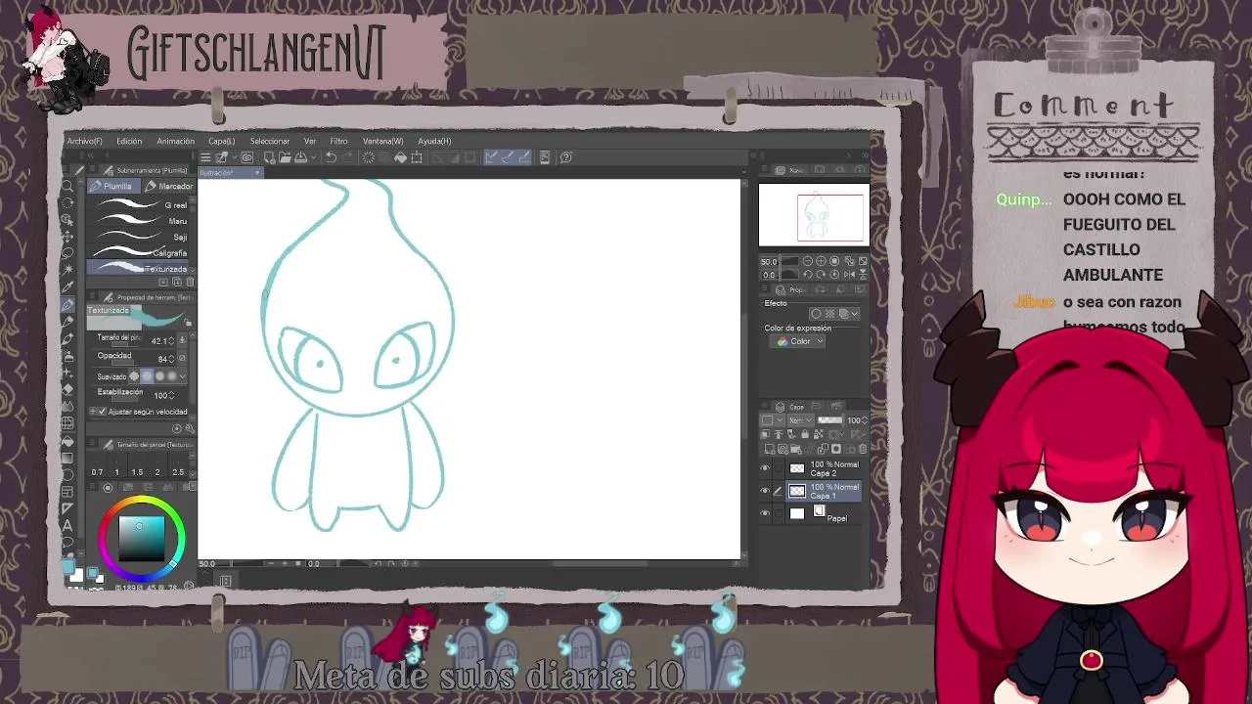The image size is (1252, 704).
Task: Click Navigator flip horizontal icon
Action: [849, 274]
